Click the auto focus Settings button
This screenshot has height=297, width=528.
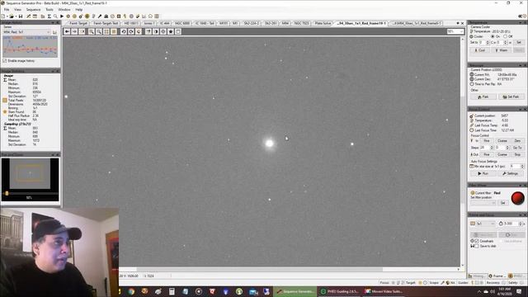tap(511, 173)
